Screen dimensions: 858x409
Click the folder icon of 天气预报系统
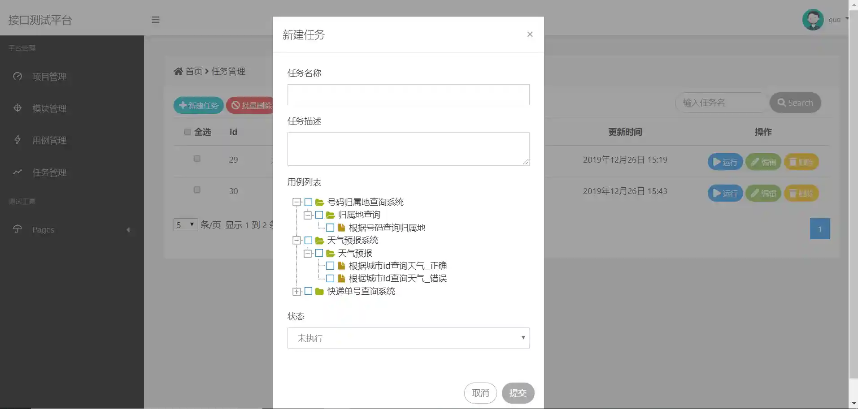pos(319,241)
